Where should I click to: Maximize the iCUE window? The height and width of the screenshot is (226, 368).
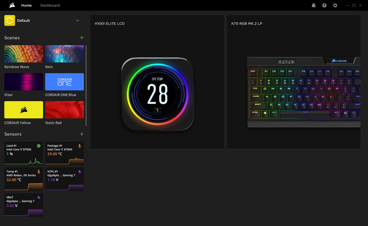[x=354, y=5]
